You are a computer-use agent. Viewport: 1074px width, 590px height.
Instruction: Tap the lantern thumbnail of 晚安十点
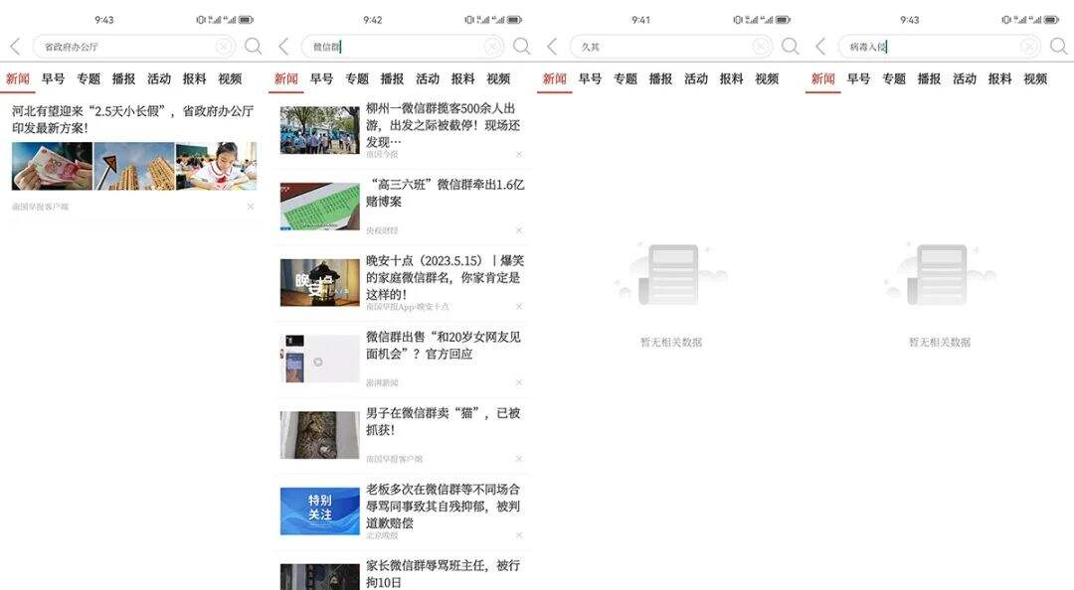pos(320,282)
